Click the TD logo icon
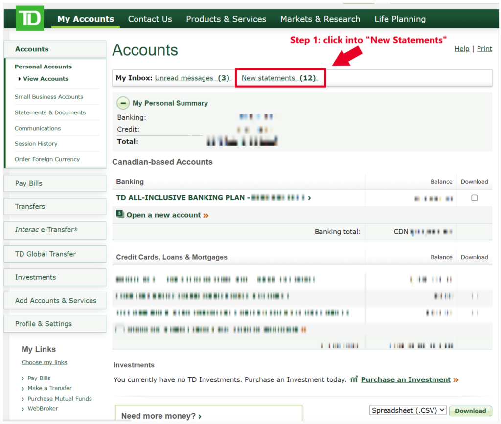This screenshot has width=501, height=424. coord(30,19)
